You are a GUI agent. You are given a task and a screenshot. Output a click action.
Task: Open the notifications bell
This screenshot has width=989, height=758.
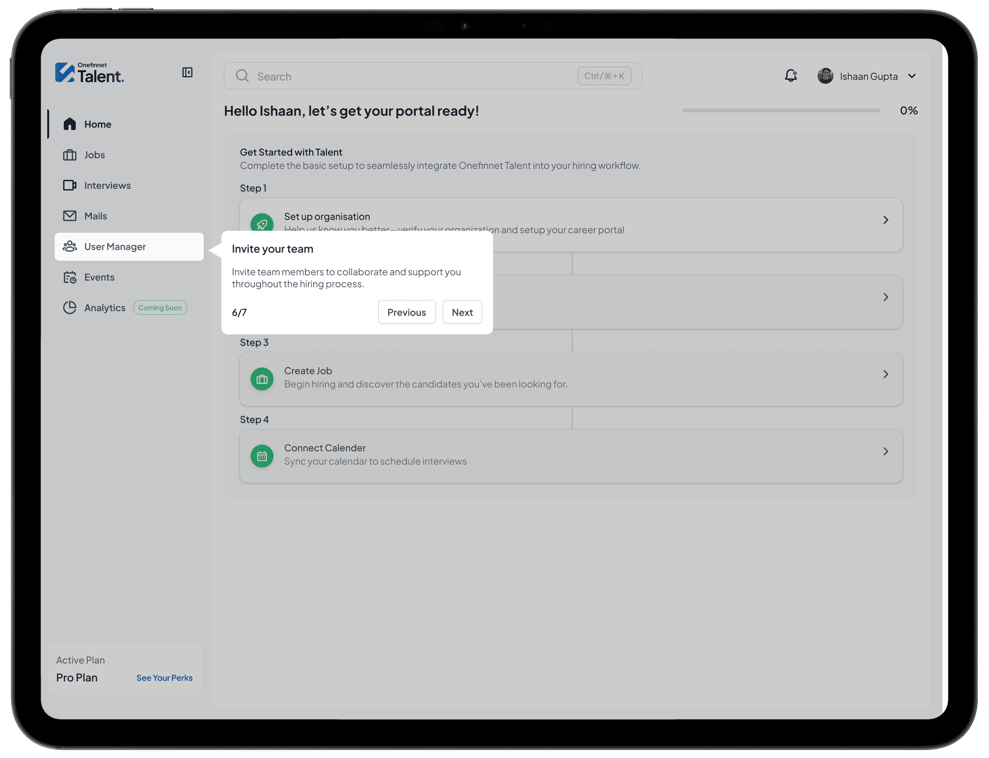[x=791, y=76]
